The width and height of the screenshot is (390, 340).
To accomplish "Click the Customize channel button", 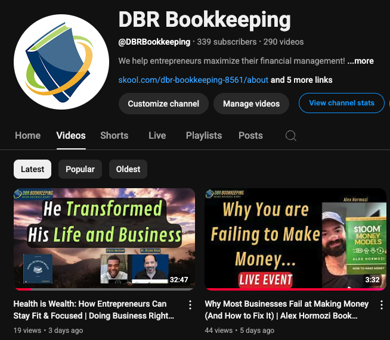I will point(163,104).
